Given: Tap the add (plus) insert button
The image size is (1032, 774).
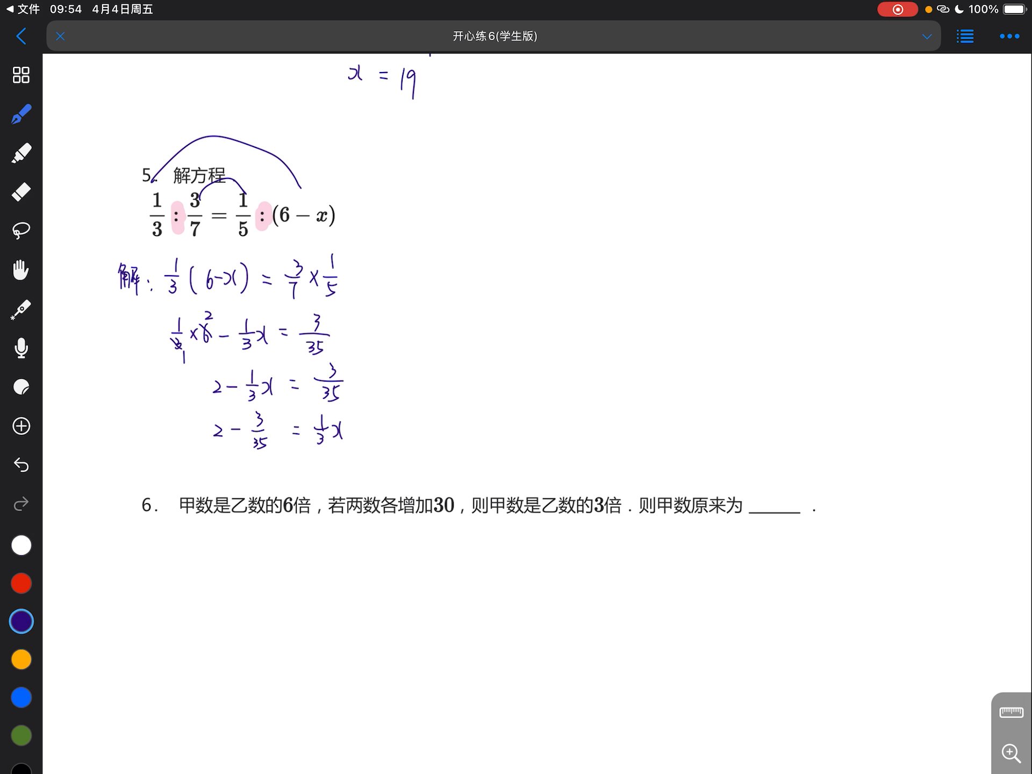Looking at the screenshot, I should click(x=21, y=426).
